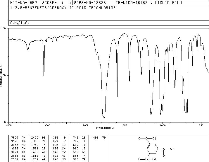Select the 1500 tick label on the x-axis
Image resolution: width=209 pixels, height=162 pixels.
(124, 125)
